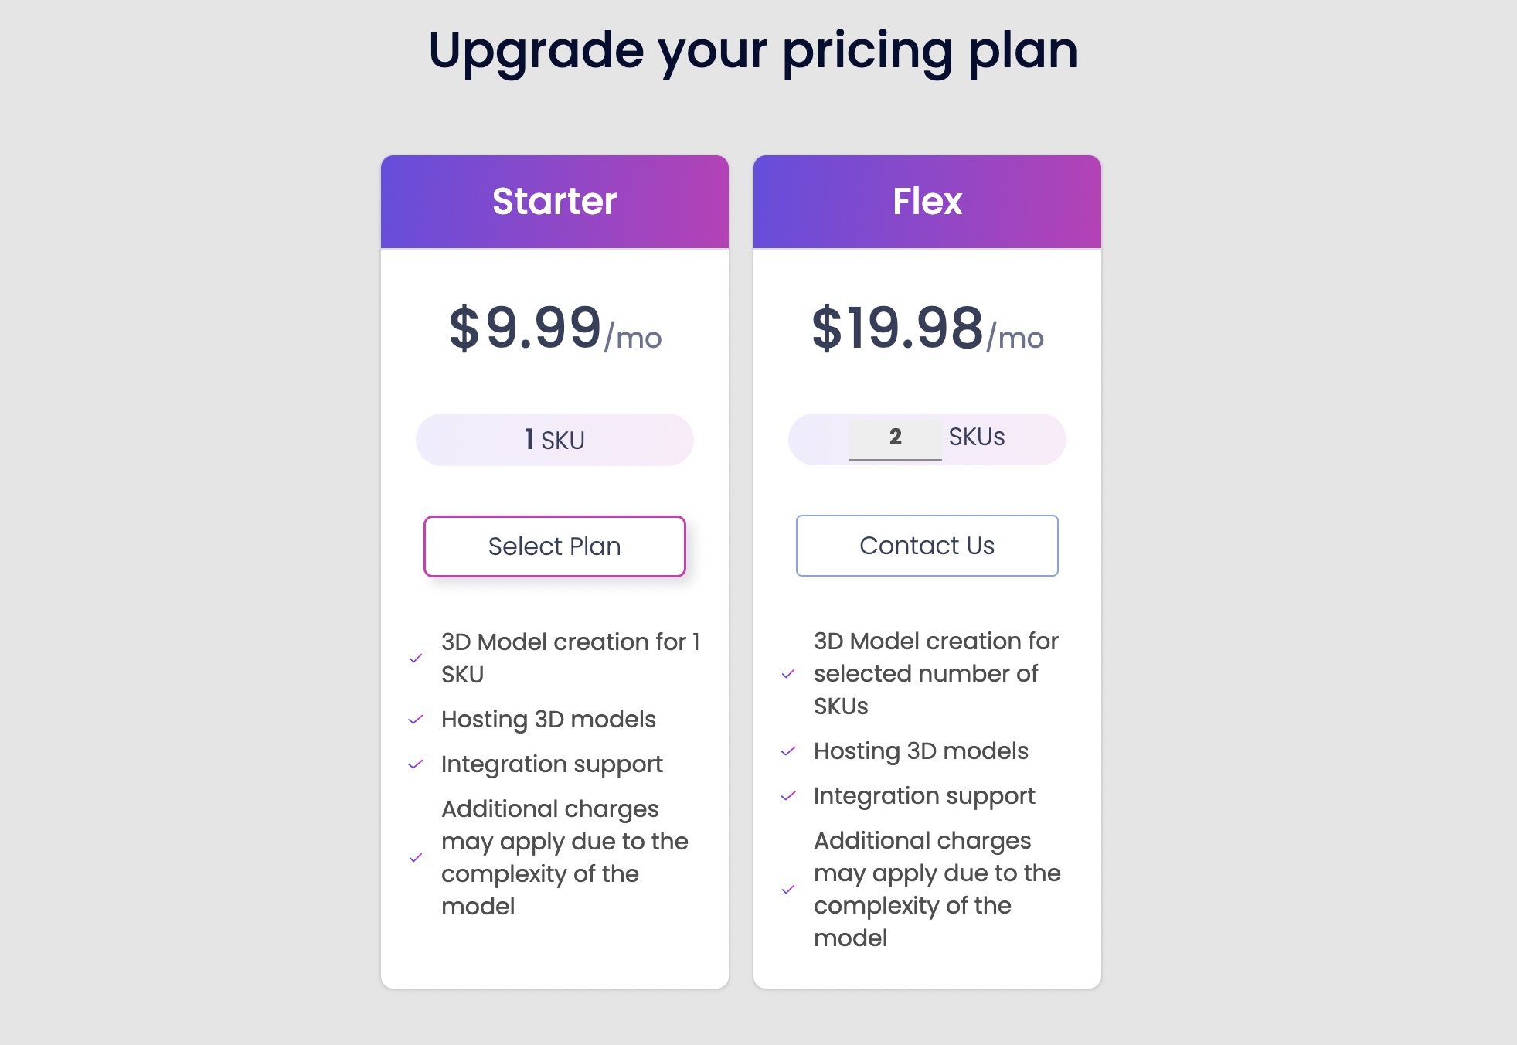Click the $9.99/mo price text
Screen dimensions: 1517x1045
(555, 328)
